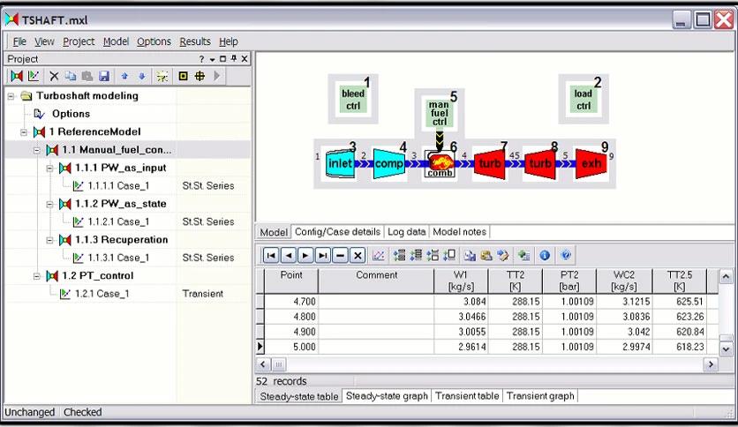Screen dimensions: 738x427
Task: Select the Options item in project tree
Action: tap(71, 114)
